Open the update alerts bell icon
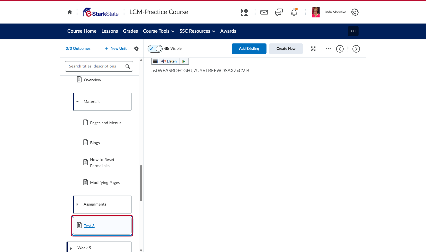This screenshot has width=426, height=252. pos(294,12)
